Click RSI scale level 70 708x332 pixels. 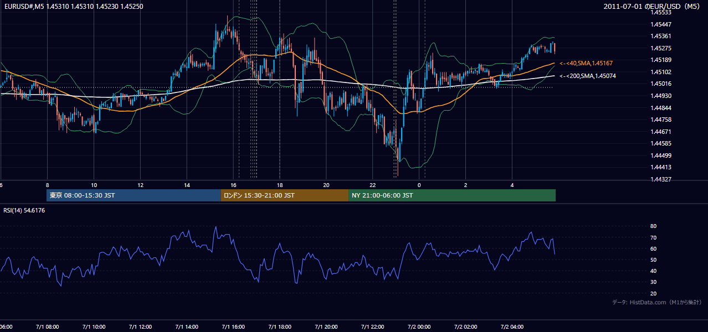(653, 237)
